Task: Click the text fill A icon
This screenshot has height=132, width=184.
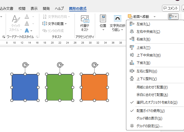Action: 27,17
